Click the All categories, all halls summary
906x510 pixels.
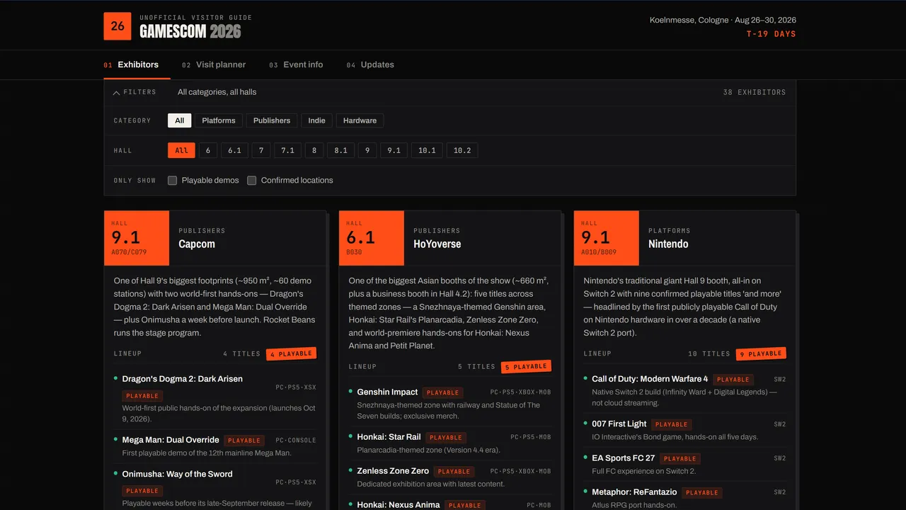(217, 92)
